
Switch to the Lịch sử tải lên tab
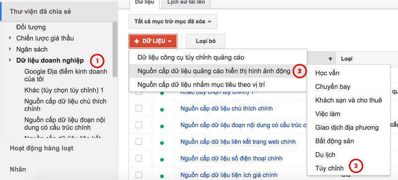click(x=186, y=3)
